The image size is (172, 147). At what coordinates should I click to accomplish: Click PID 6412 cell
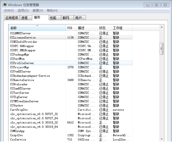(71, 122)
